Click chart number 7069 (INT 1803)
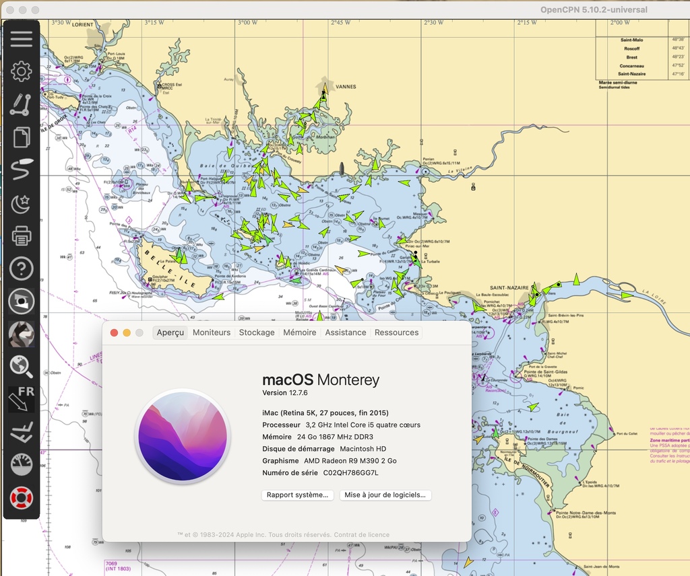Viewport: 690px width, 576px height. point(118,566)
